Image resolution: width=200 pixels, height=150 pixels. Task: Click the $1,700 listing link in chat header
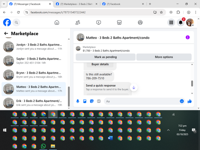point(106,51)
